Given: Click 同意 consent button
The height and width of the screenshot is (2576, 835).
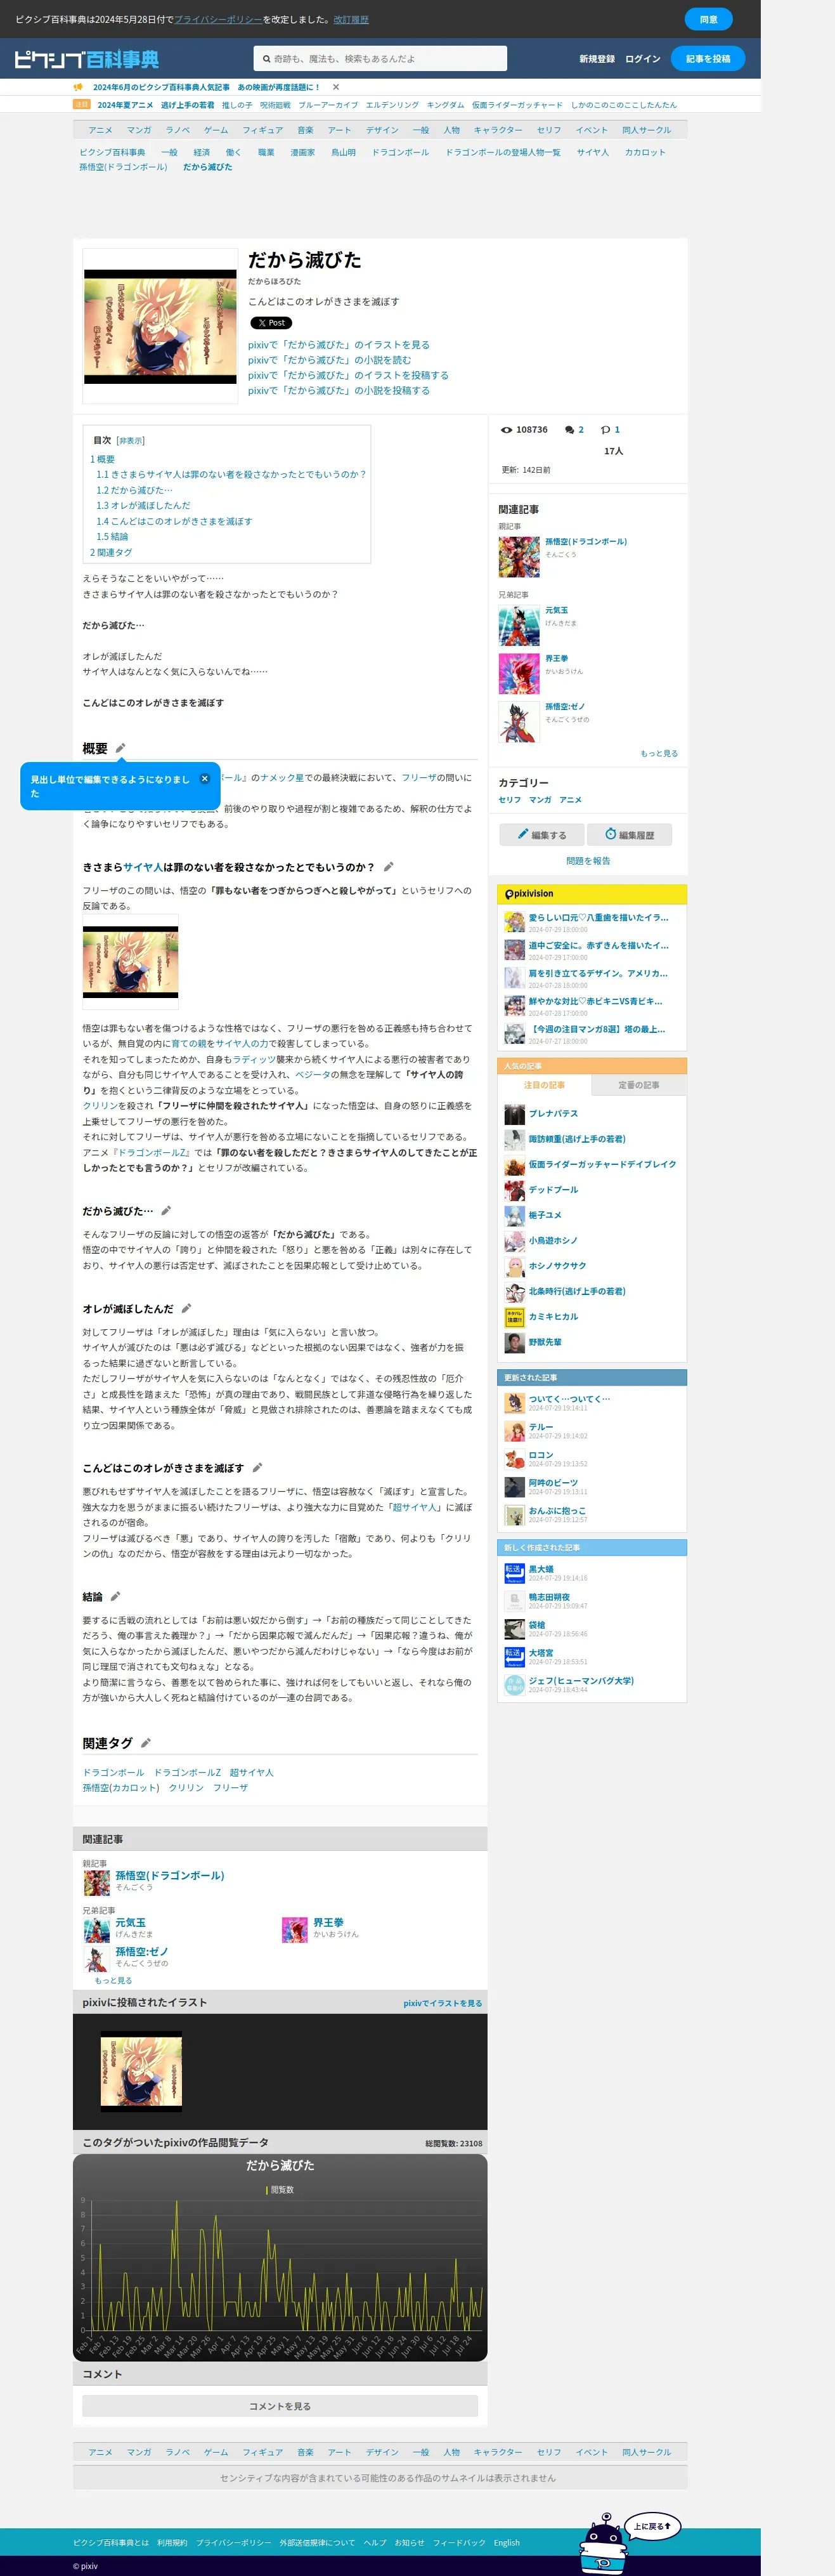Looking at the screenshot, I should click(708, 19).
